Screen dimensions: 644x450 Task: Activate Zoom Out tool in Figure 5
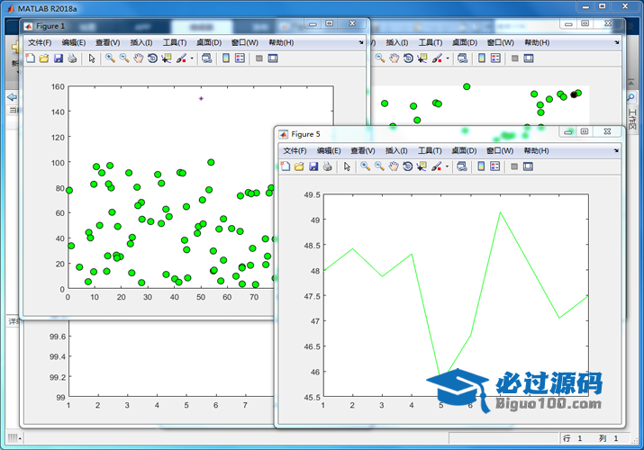click(379, 166)
